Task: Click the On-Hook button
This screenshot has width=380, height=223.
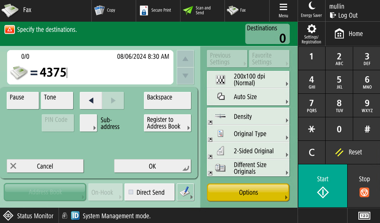Action: 106,192
